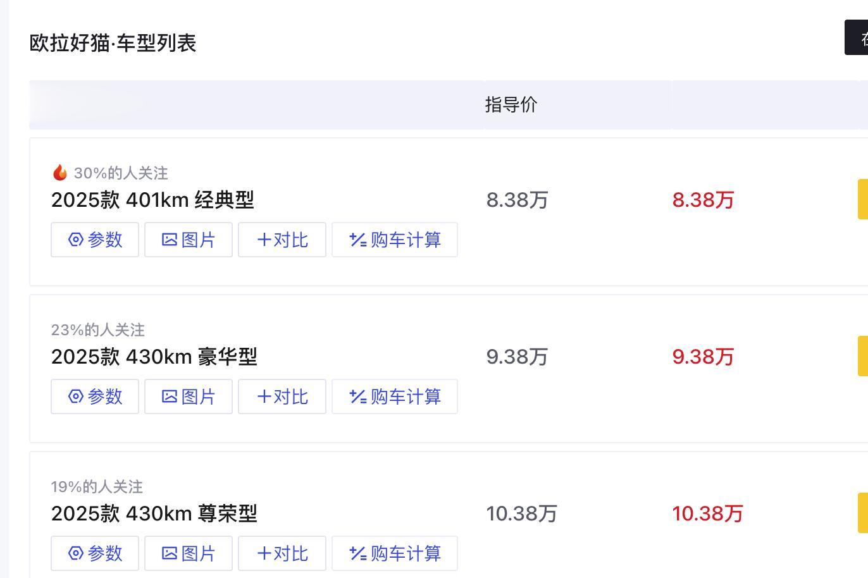Click the 购车计算 calculator icon for 430km 尊荣型
The height and width of the screenshot is (578, 868).
(x=358, y=553)
